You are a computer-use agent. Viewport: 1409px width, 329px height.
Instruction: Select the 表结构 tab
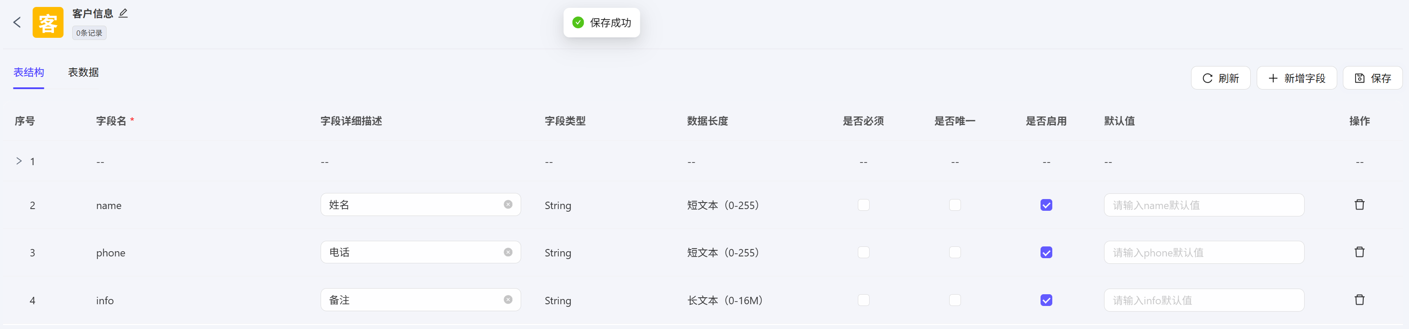pyautogui.click(x=28, y=72)
